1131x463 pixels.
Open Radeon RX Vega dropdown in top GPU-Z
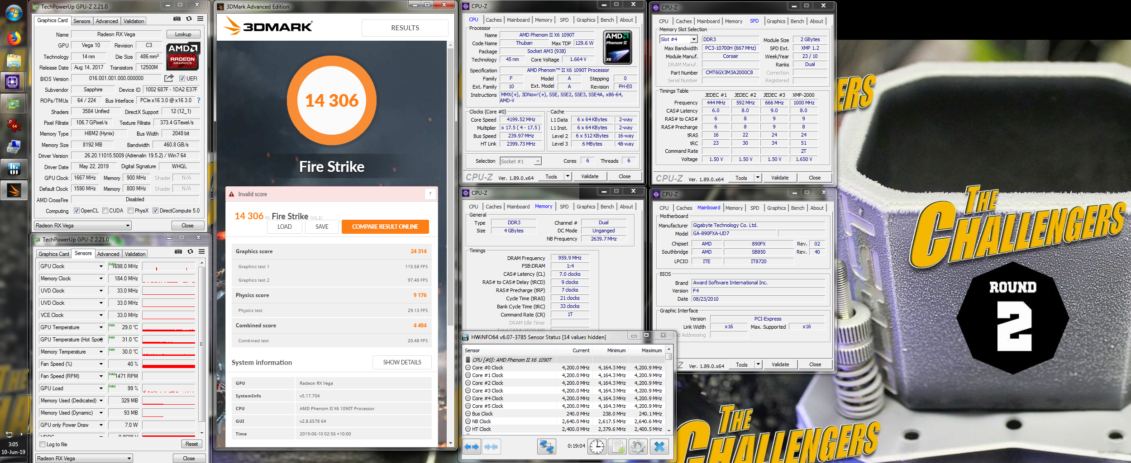pos(83,226)
